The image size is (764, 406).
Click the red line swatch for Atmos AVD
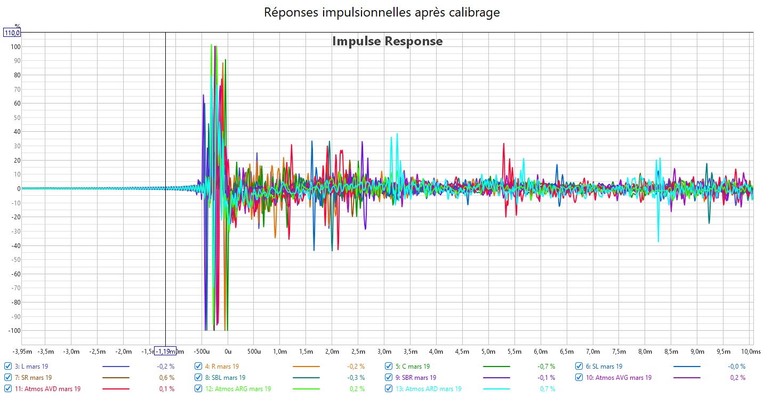tap(116, 389)
